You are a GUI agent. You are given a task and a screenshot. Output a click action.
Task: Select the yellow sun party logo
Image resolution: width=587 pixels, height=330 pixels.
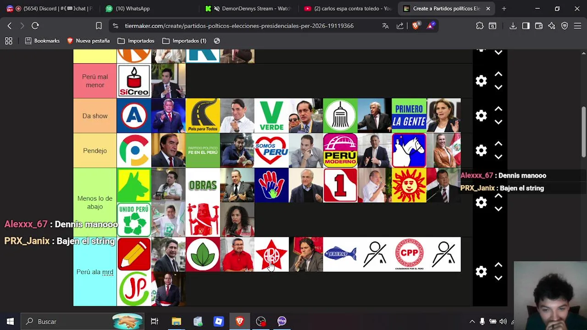(409, 186)
